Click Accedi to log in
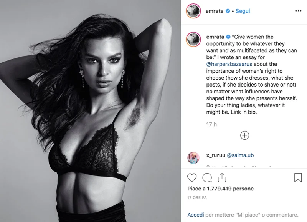Viewport: 307px width, 222px height. pos(196,215)
